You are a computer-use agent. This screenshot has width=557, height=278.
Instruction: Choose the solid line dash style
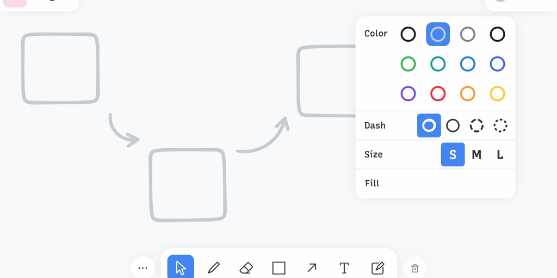(x=453, y=125)
